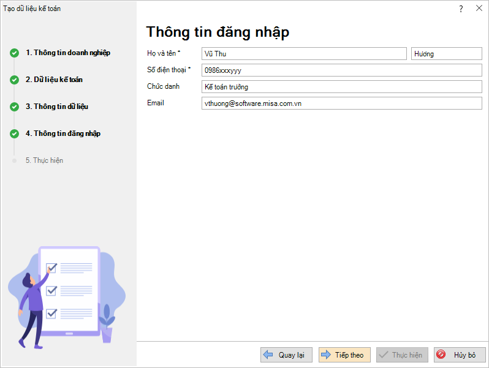Click the green checkmark beside step 4
Viewport: 489px width, 368px height.
tap(14, 133)
